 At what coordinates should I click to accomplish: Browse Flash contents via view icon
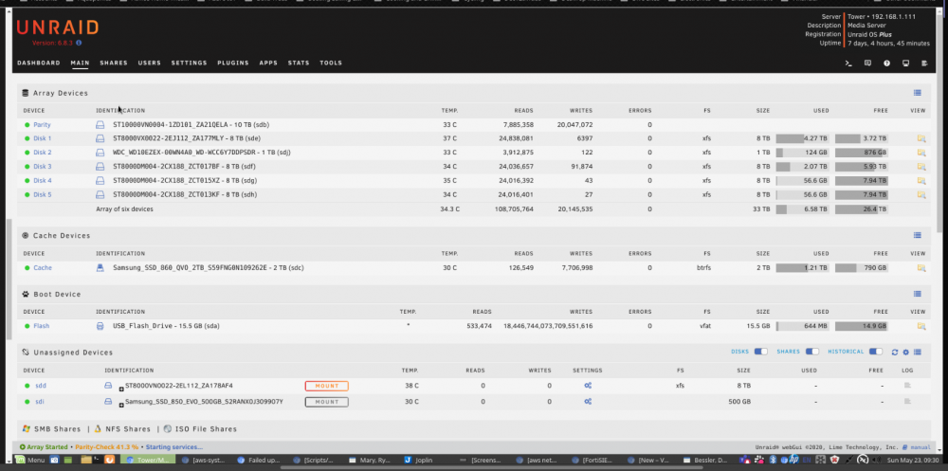pyautogui.click(x=921, y=326)
